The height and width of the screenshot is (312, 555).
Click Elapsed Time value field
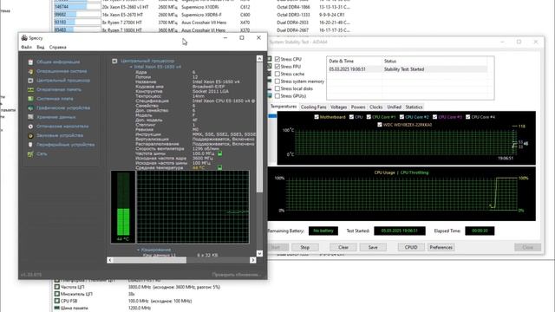coord(480,231)
